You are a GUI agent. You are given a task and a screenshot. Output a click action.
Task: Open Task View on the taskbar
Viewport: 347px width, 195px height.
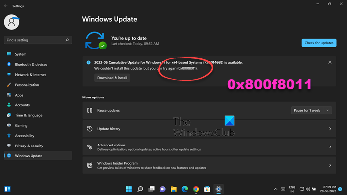coord(151,189)
